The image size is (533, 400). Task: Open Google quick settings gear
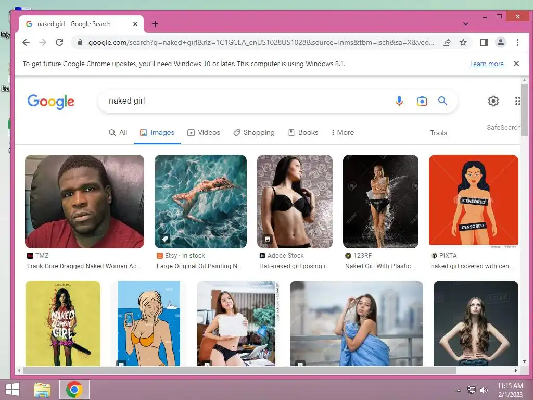[x=493, y=101]
